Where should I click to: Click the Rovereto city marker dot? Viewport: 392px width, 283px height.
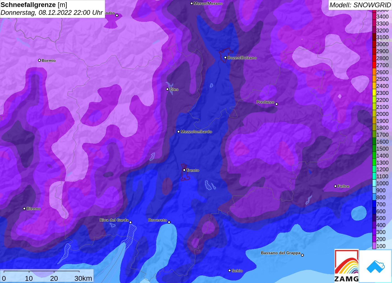coord(169,222)
